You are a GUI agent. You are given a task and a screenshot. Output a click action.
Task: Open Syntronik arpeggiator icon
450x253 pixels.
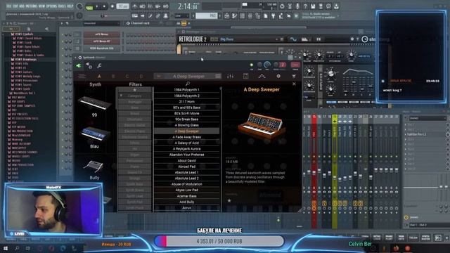coord(262,76)
